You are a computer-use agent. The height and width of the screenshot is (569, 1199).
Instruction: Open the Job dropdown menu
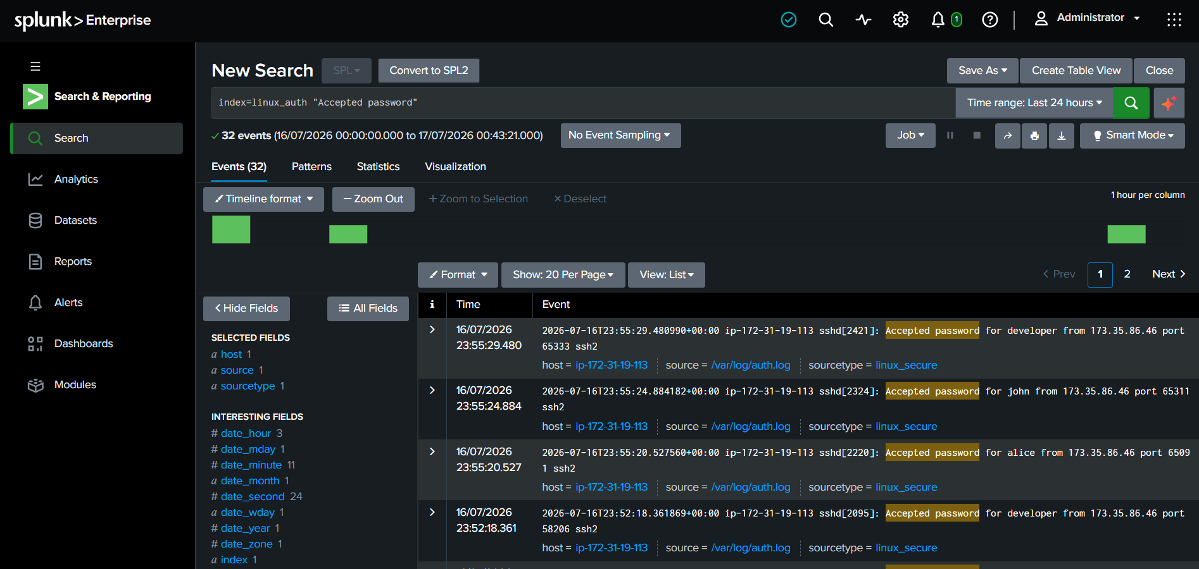[x=910, y=135]
